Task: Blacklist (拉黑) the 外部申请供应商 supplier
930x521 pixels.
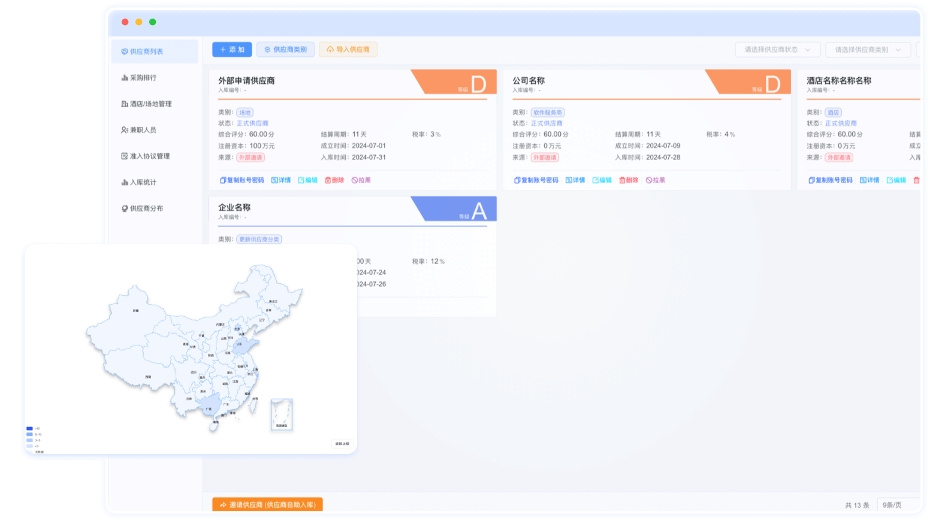Action: 361,180
